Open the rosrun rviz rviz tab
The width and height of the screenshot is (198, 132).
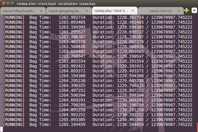point(161,11)
